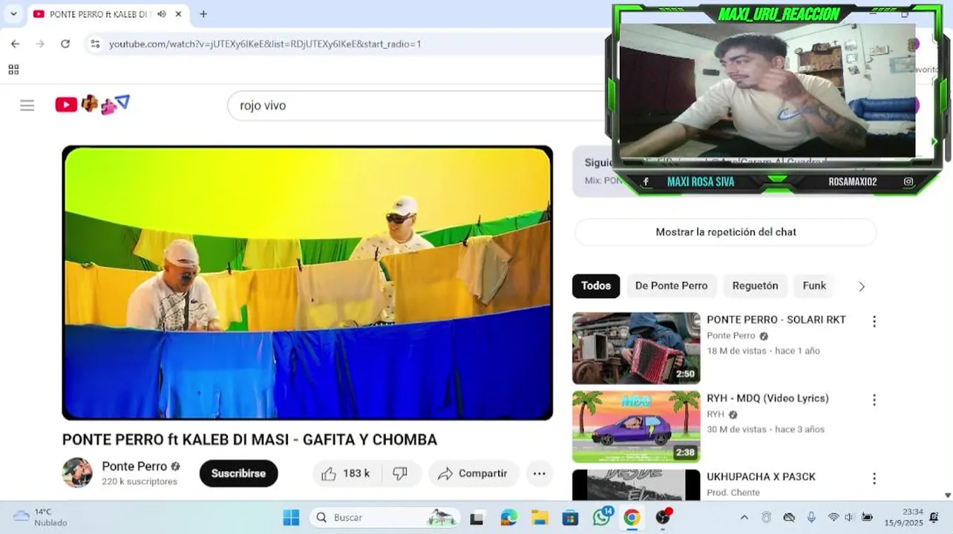Click the Instagram icon on stream overlay
953x534 pixels.
pyautogui.click(x=908, y=182)
